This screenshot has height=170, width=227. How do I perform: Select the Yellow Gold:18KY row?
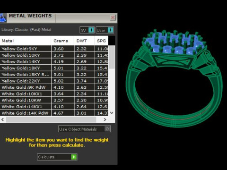click(54, 68)
